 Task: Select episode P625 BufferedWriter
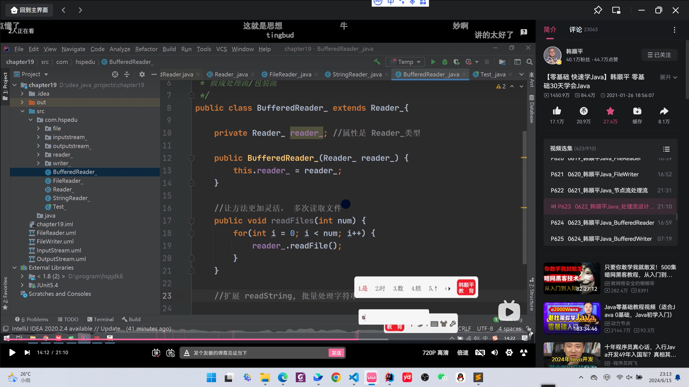click(x=610, y=239)
